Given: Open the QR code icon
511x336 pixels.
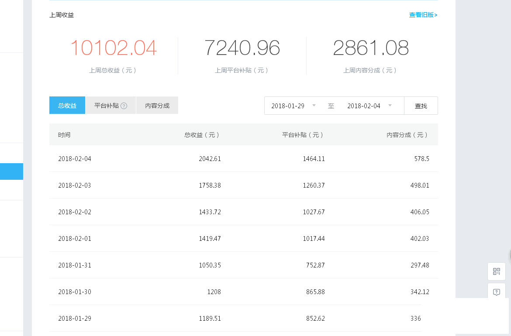Looking at the screenshot, I should pyautogui.click(x=497, y=271).
